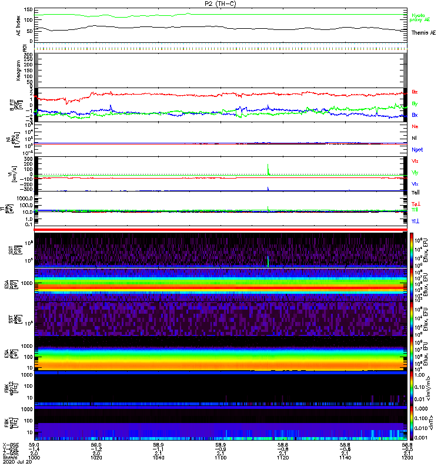Click the AE Index axis label
The image size is (441, 470).
click(19, 26)
